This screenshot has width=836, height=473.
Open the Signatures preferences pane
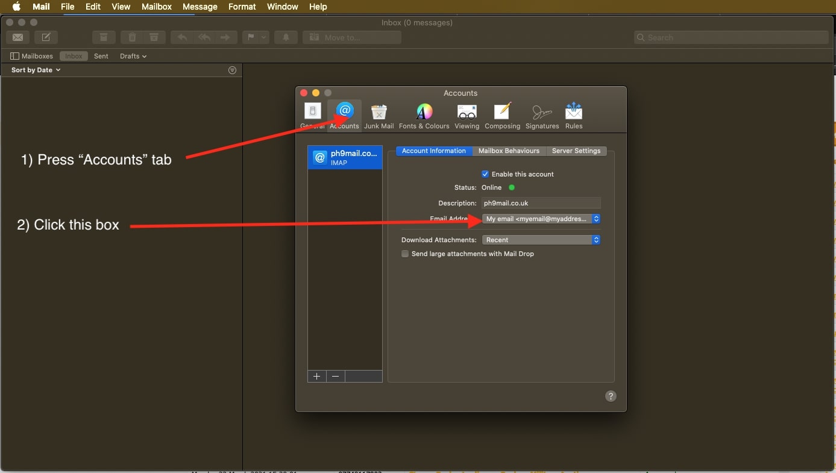tap(542, 116)
